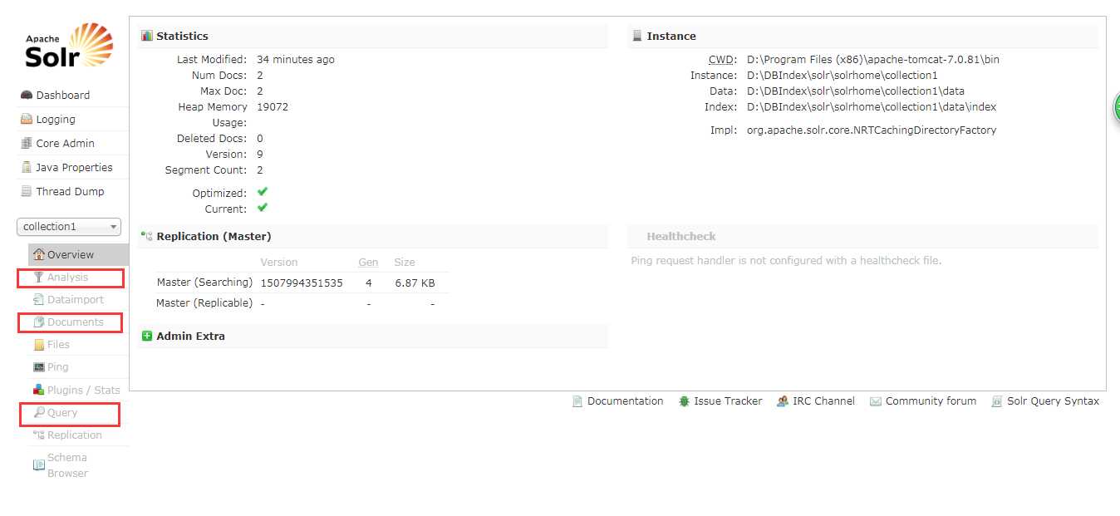
Task: Click the Java Properties icon
Action: [27, 167]
